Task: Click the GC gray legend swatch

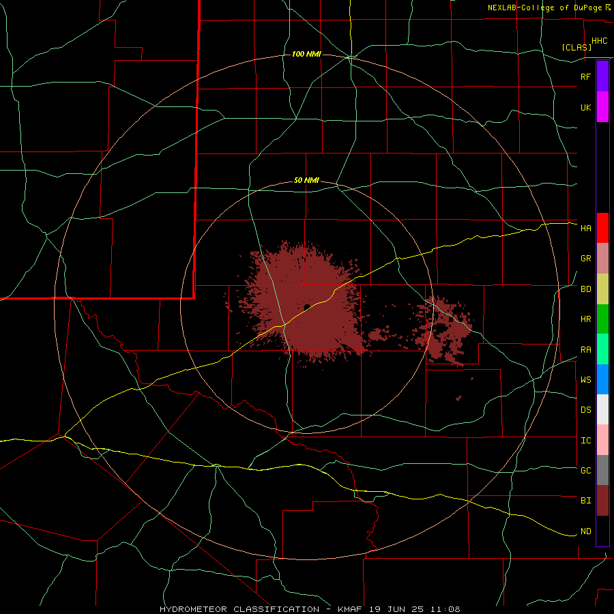Action: point(602,470)
